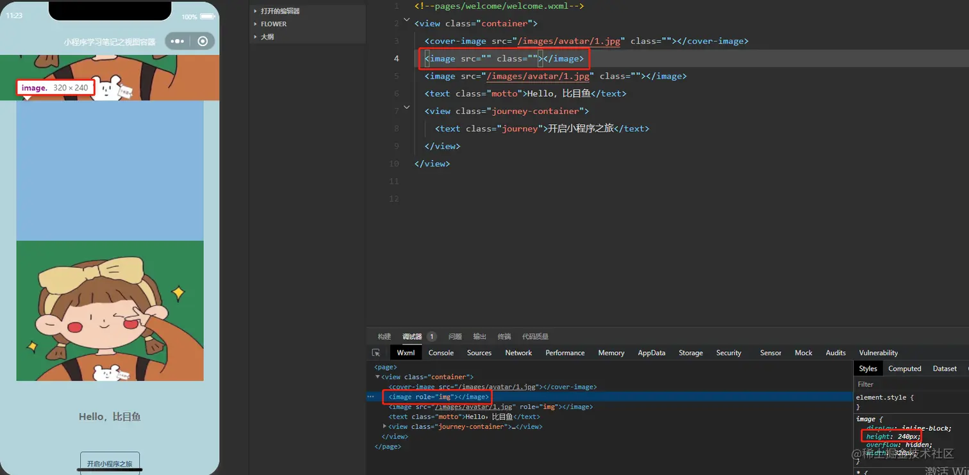Switch to the Storage tab

tap(691, 353)
